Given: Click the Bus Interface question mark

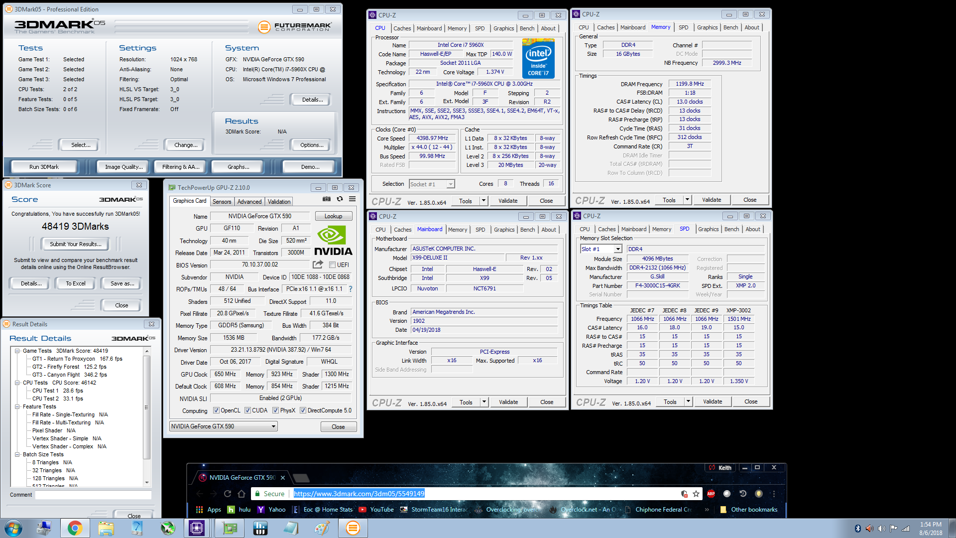Looking at the screenshot, I should [x=351, y=289].
